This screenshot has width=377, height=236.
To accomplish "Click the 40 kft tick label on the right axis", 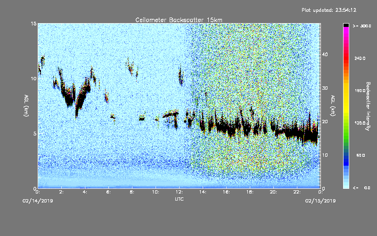I will (x=325, y=54).
